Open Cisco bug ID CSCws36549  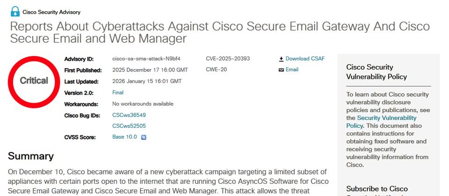click(x=129, y=115)
